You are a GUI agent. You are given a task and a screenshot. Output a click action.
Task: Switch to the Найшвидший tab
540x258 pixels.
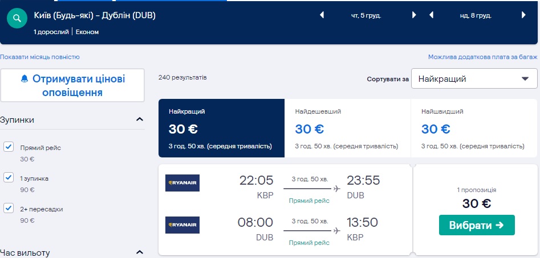click(x=473, y=128)
